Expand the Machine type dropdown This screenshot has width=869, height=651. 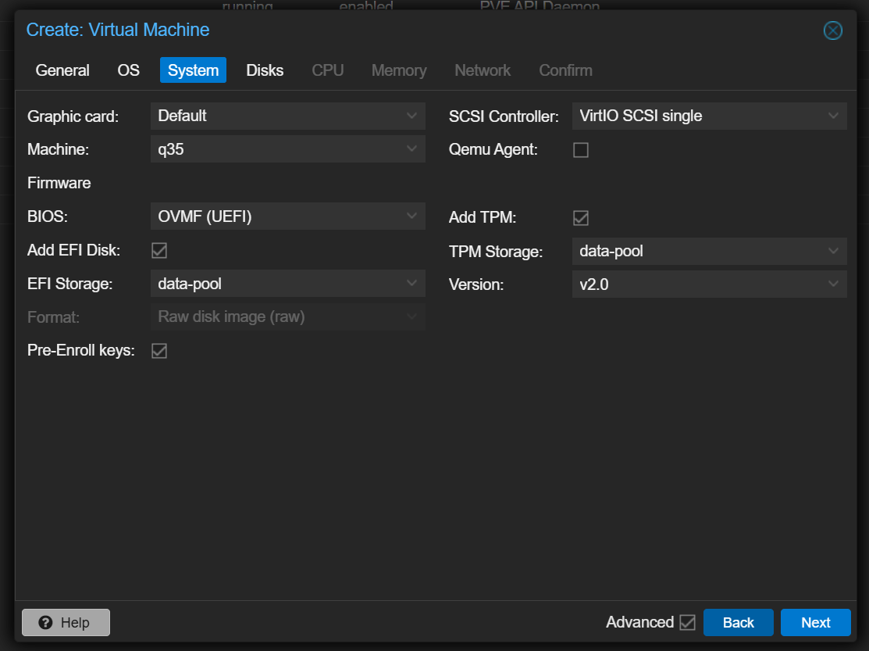[x=287, y=148]
